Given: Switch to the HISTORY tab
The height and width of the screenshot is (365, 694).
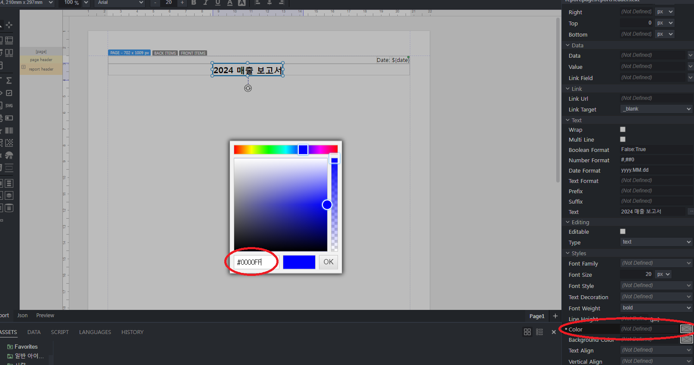Looking at the screenshot, I should coord(132,332).
